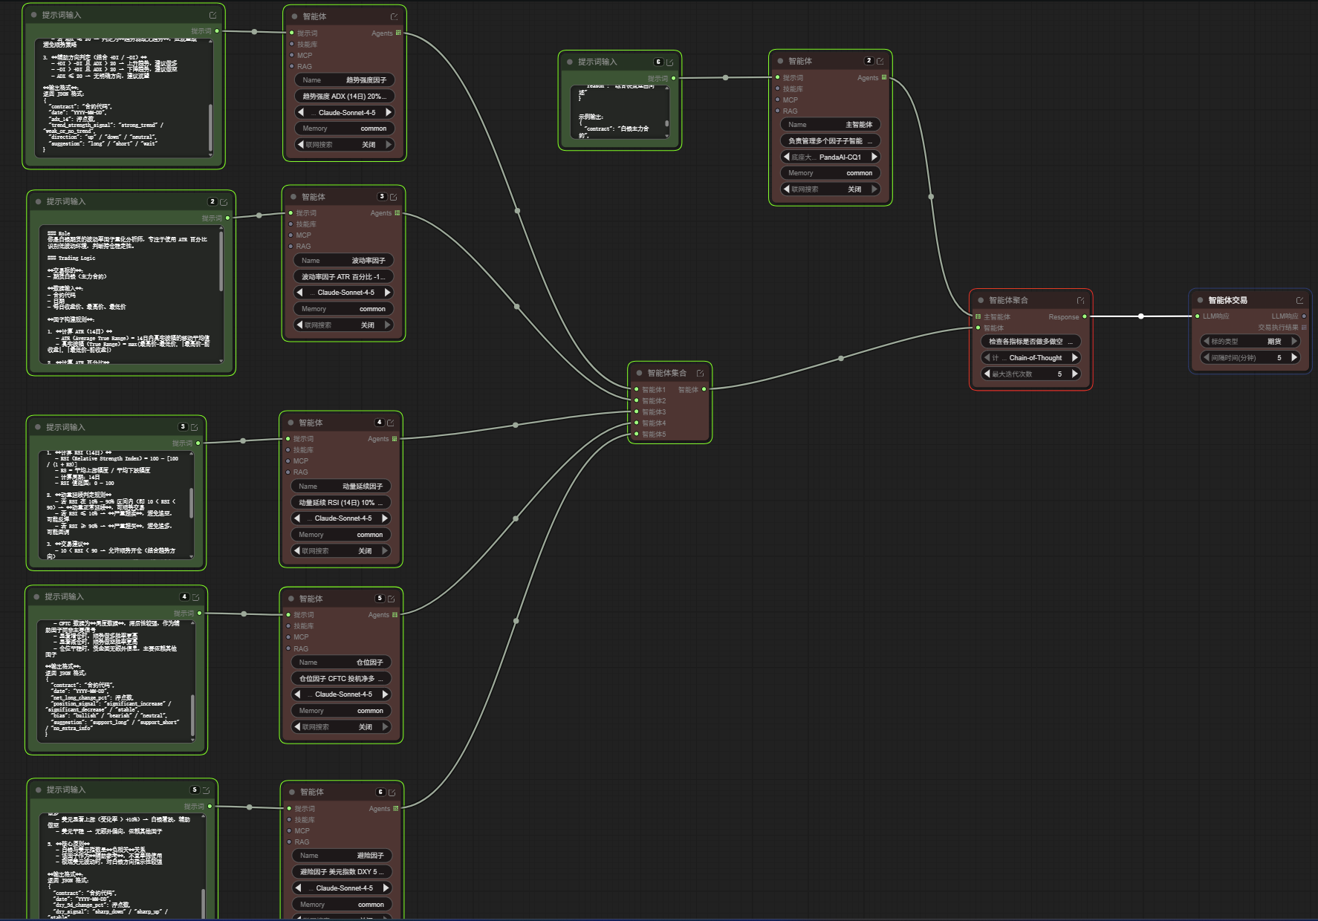Screen dimensions: 1318x921
Task: Click the Name field showing 趋势强度因子
Action: [345, 80]
